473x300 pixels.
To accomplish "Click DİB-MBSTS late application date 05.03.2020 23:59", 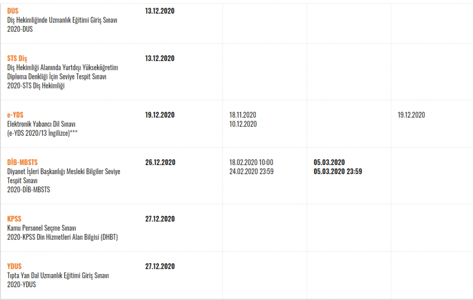I will tap(338, 171).
